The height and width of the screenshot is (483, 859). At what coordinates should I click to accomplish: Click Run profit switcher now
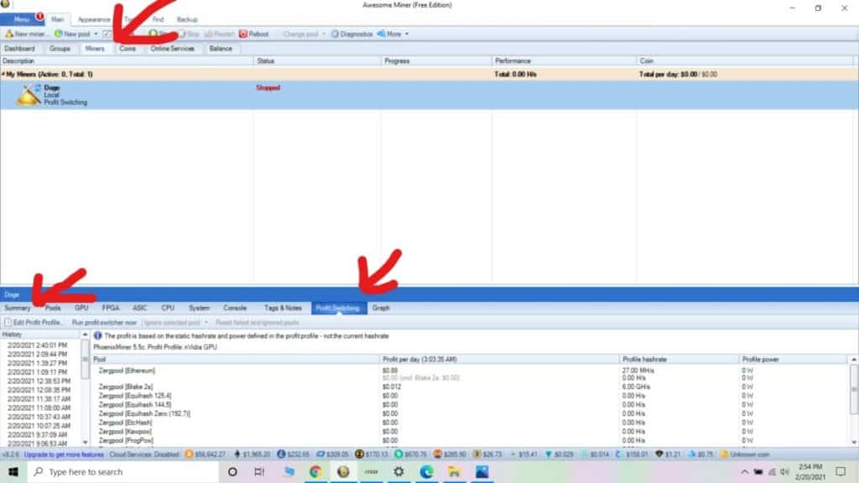(104, 323)
